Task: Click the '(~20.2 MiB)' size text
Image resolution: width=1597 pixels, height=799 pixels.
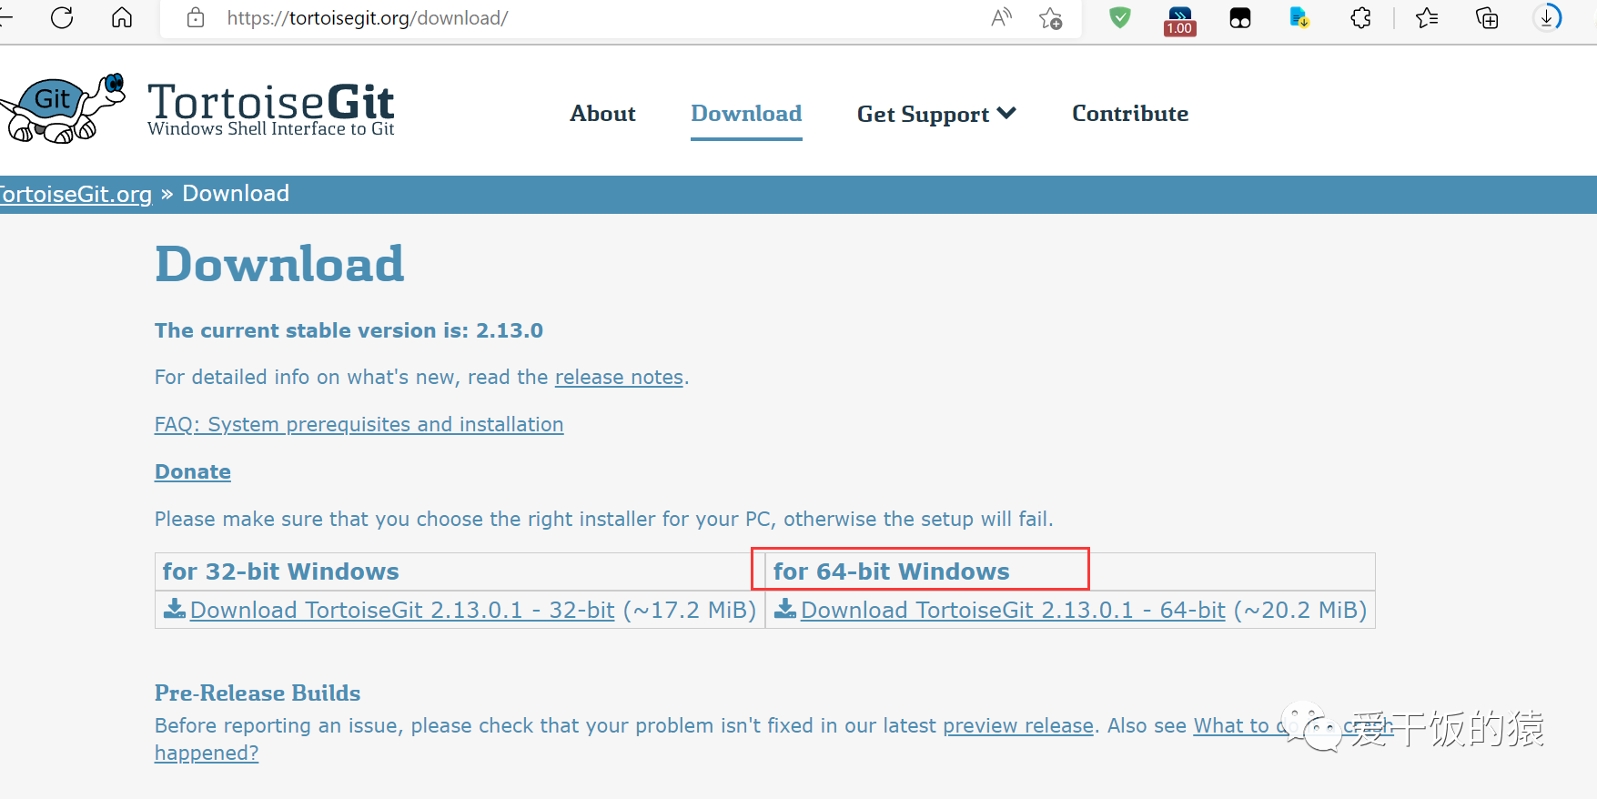Action: point(1300,610)
